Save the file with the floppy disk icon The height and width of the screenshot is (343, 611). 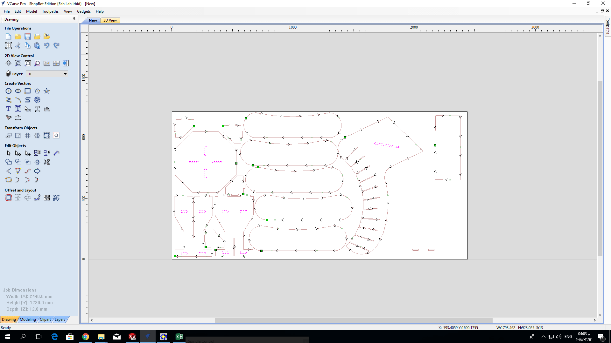(x=28, y=37)
